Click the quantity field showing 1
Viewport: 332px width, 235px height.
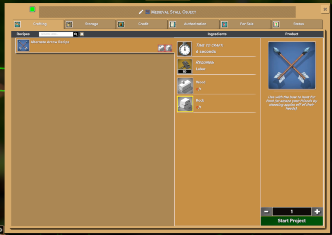[292, 211]
